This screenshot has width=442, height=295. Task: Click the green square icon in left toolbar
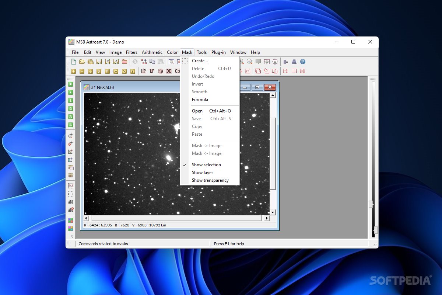click(x=70, y=84)
